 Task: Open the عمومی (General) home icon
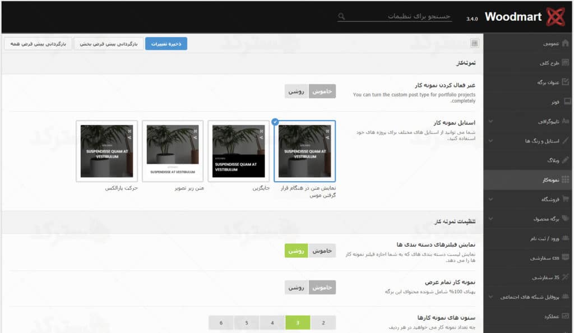[x=566, y=43]
